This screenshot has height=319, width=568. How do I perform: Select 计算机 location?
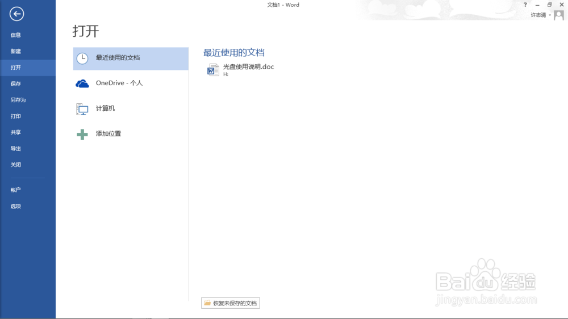[x=131, y=108]
